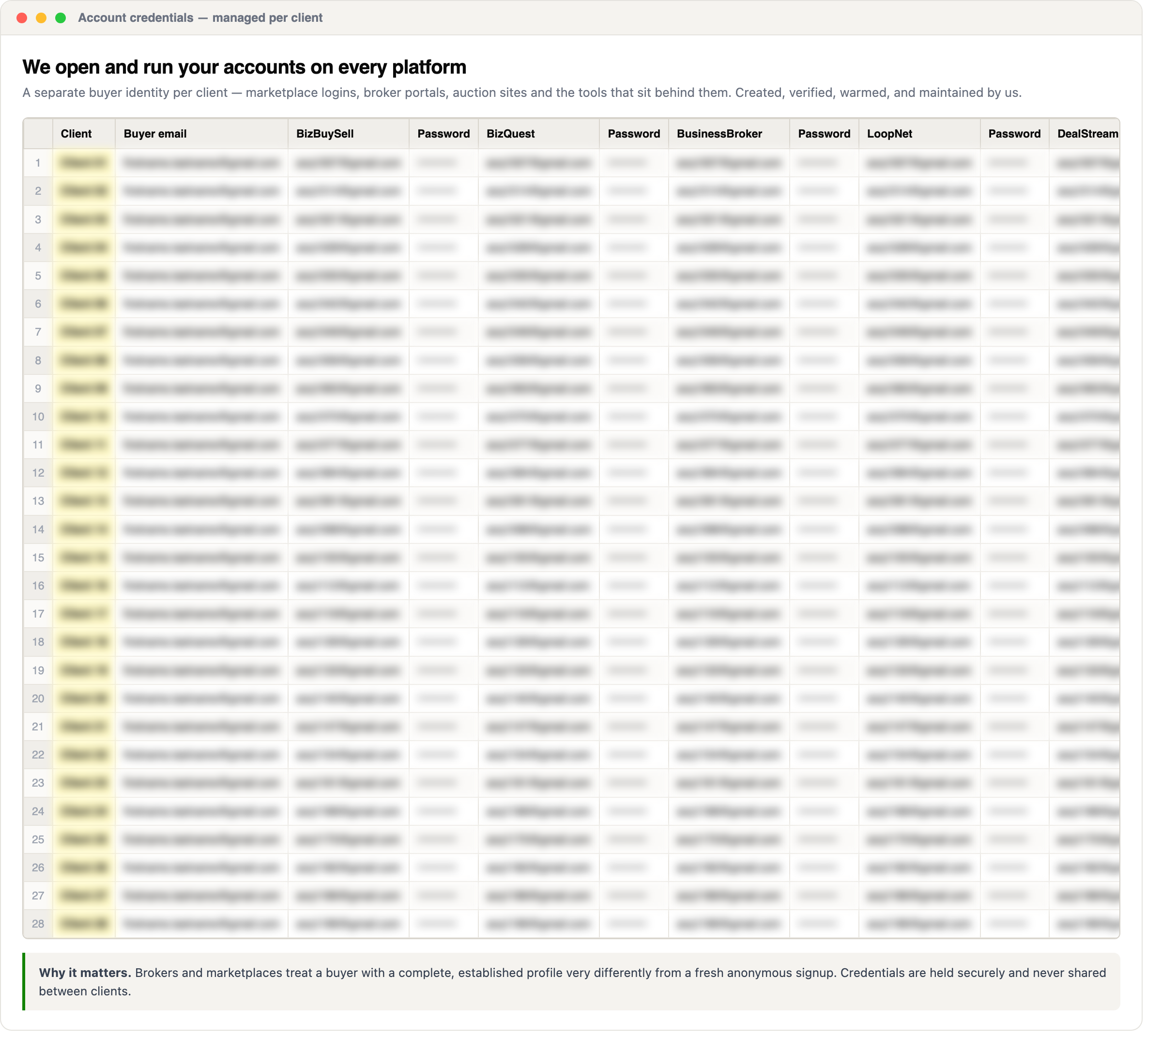This screenshot has height=1038, width=1162.
Task: Select the Password header right of LoopNet
Action: click(x=1015, y=134)
